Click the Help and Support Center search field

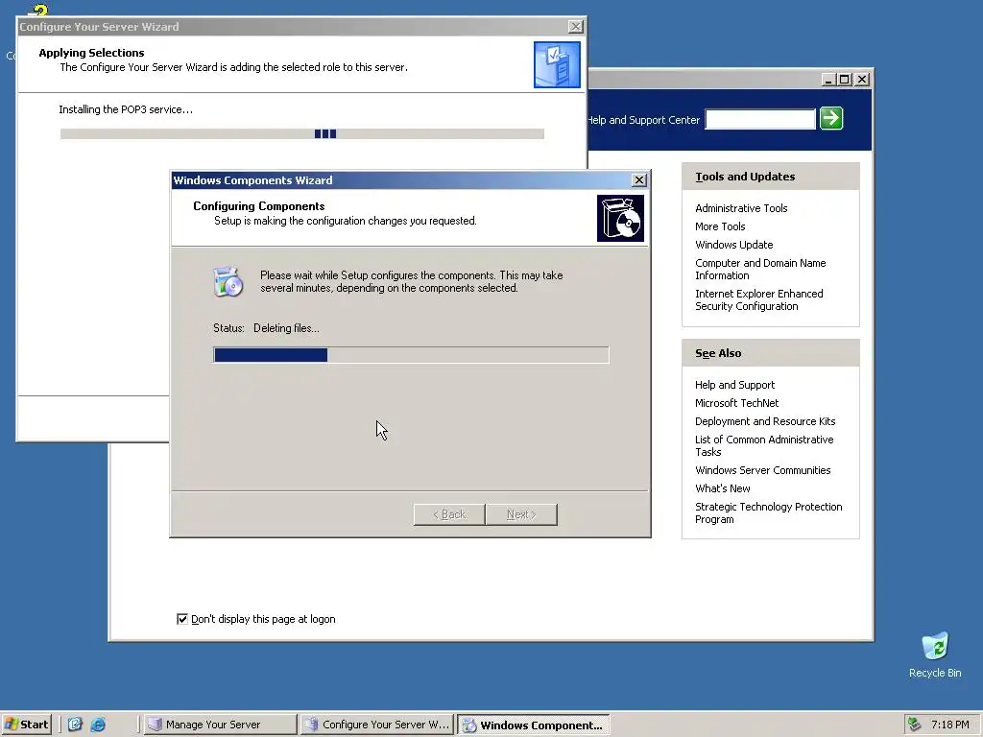pyautogui.click(x=760, y=119)
